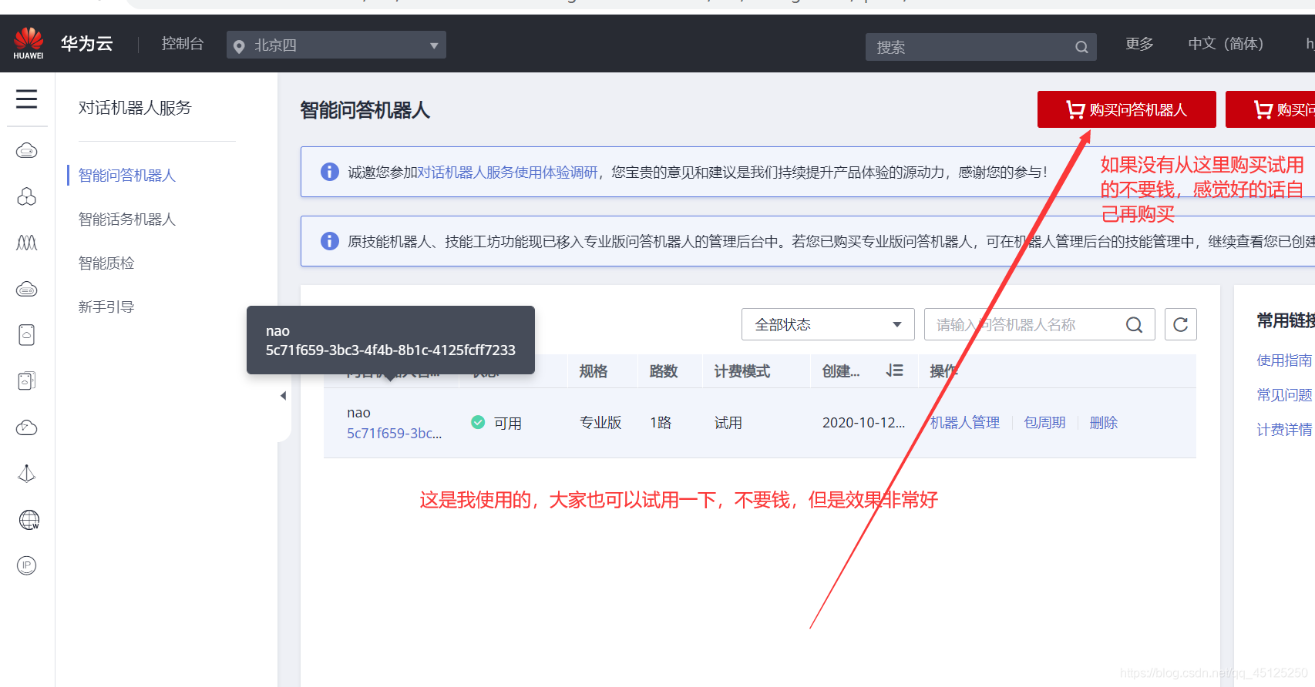
Task: Click the search magnifier in top bar
Action: (x=1081, y=47)
